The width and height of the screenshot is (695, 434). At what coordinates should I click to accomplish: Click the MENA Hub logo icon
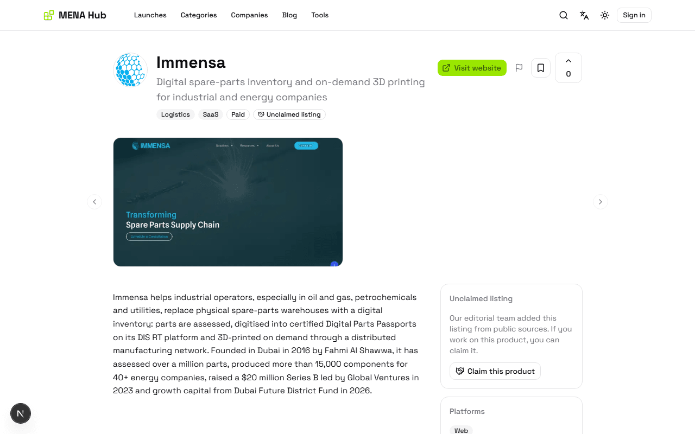point(49,15)
